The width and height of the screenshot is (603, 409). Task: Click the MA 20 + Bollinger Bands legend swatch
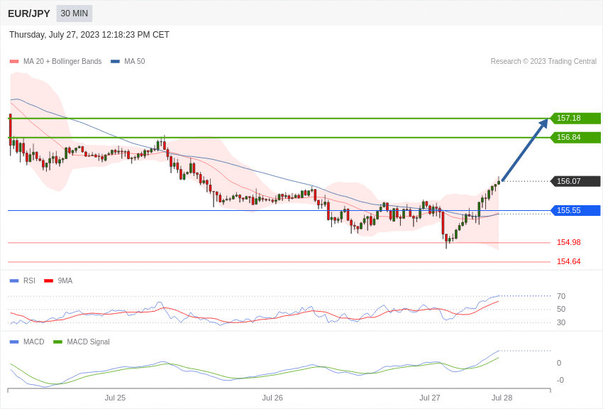(x=14, y=62)
